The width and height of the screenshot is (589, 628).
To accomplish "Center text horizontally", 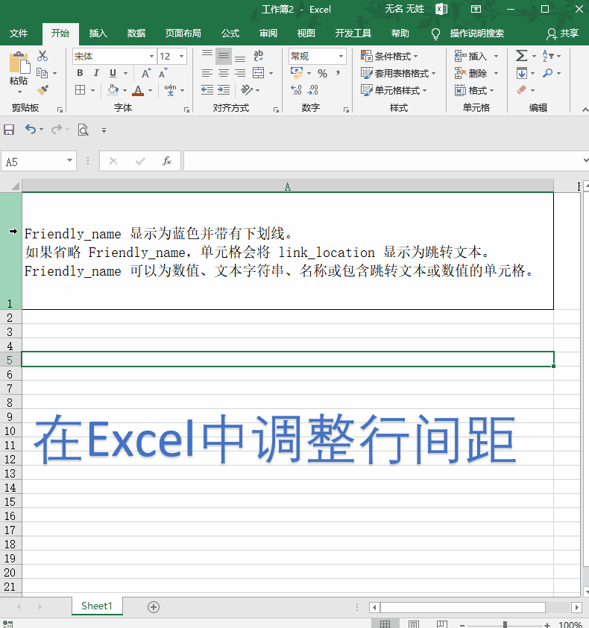I will [224, 73].
